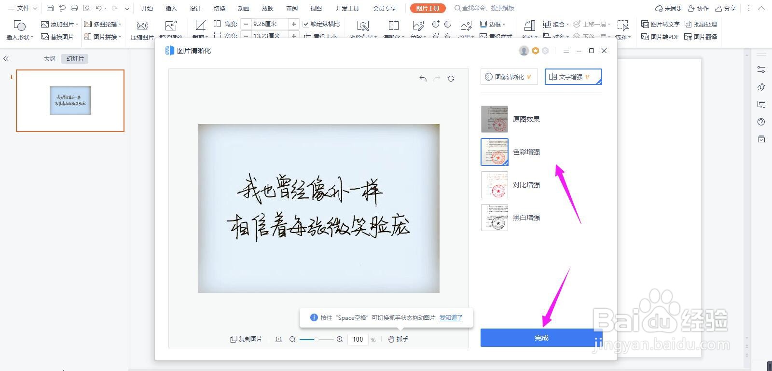Click the zoom-out magnifier in the dialog
The image size is (772, 371).
(292, 339)
